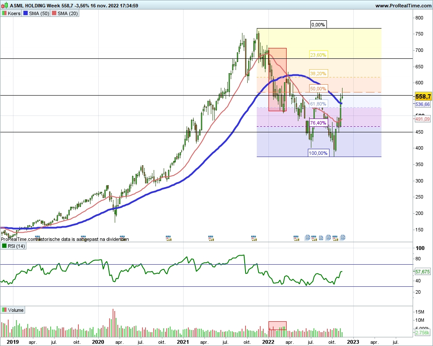Viewport: 433px width, 346px height.
Task: Open the www.ProRealTime.com link
Action: (402, 6)
